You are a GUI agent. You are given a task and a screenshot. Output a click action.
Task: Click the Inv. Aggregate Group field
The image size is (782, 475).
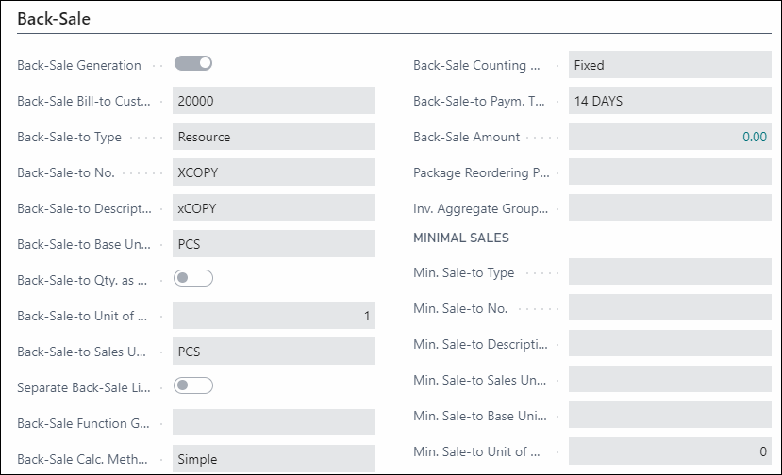pos(670,208)
